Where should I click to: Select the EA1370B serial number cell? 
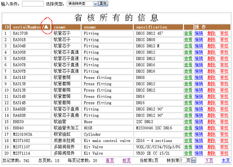pyautogui.click(x=31, y=33)
